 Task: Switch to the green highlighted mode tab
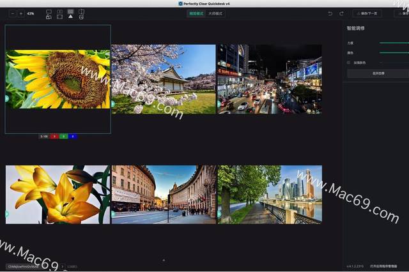(x=196, y=13)
